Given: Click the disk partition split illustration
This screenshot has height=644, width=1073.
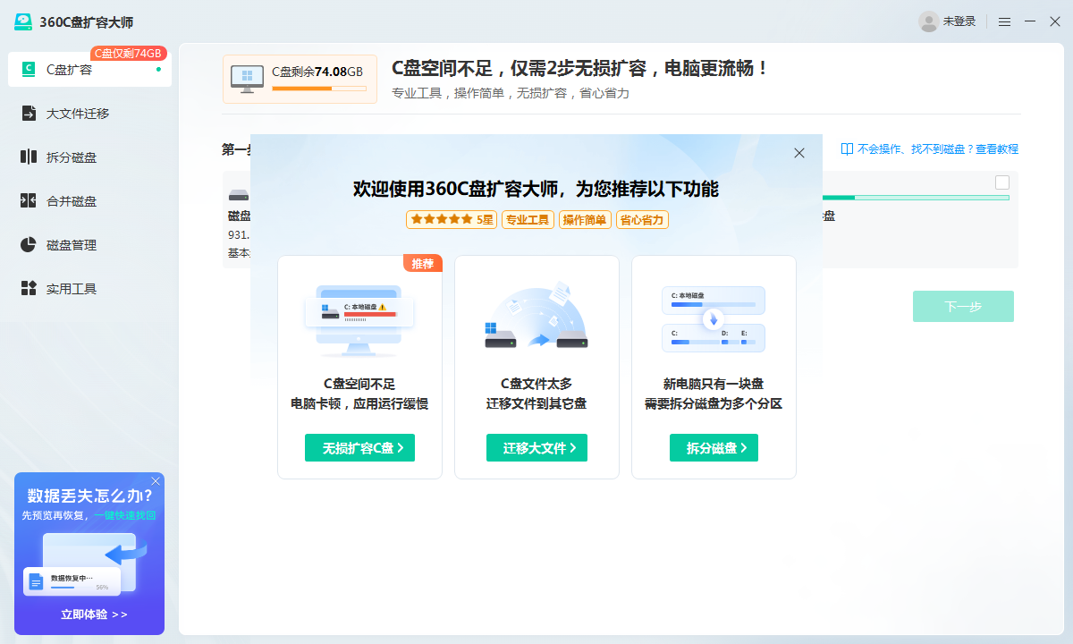Looking at the screenshot, I should click(x=714, y=319).
